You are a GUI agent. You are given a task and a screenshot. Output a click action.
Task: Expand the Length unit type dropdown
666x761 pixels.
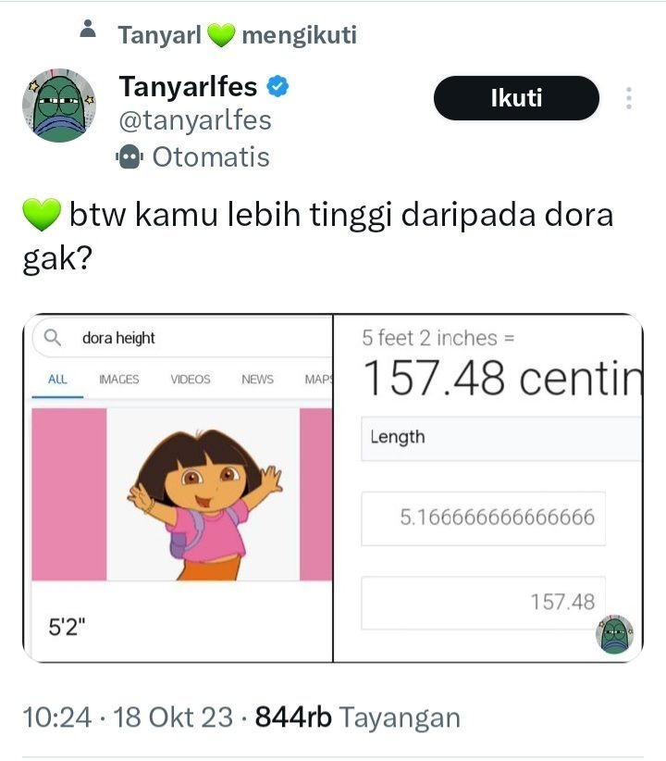coord(501,438)
